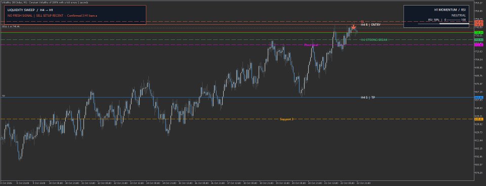
Task: Click the top red SL price tag on axis
Action: pos(479,22)
